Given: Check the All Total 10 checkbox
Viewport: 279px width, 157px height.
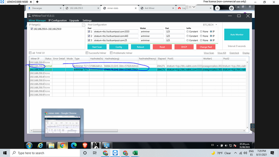Looking at the screenshot, I should click(x=30, y=53).
